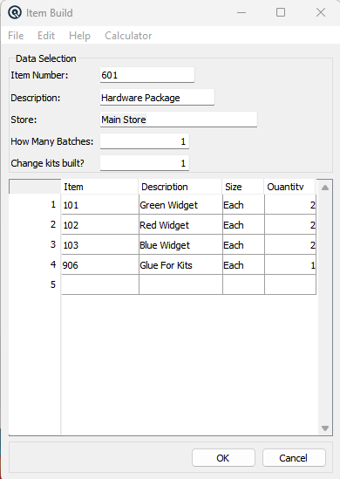Click the scroll up arrow in table

point(325,188)
